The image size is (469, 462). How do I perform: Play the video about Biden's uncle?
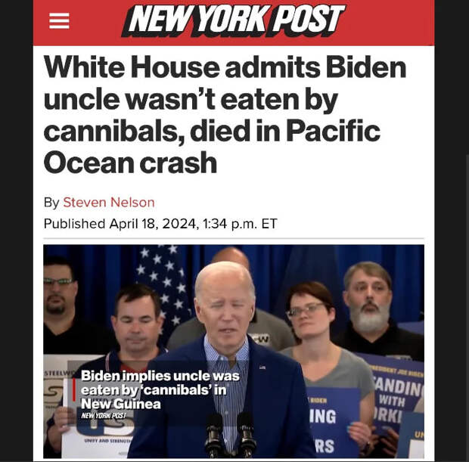[x=234, y=352]
